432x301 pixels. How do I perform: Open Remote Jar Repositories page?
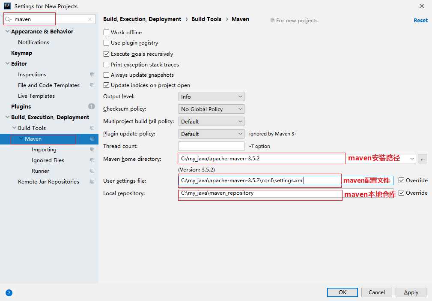point(48,182)
